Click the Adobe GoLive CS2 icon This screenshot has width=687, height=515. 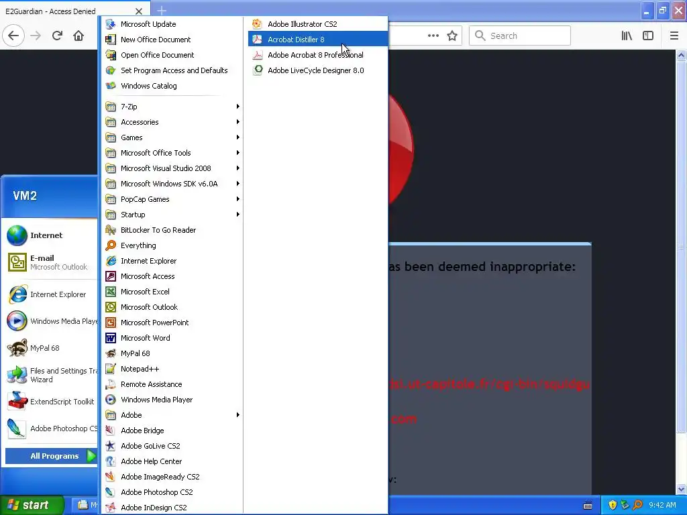(111, 446)
